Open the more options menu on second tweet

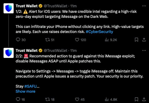click(144, 51)
